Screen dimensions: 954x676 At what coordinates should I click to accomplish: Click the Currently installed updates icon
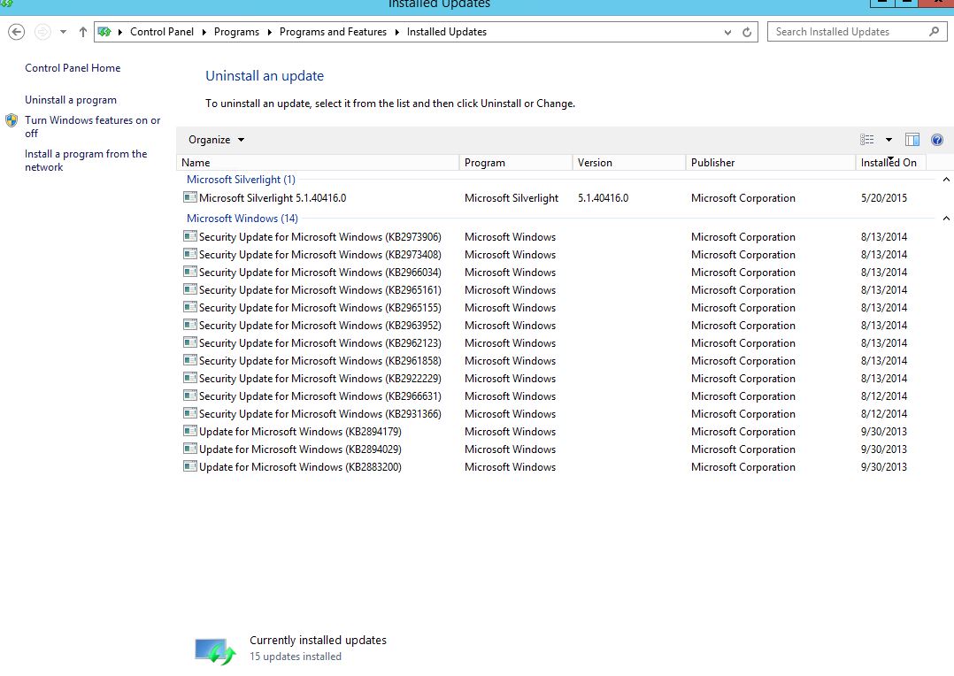(x=215, y=650)
